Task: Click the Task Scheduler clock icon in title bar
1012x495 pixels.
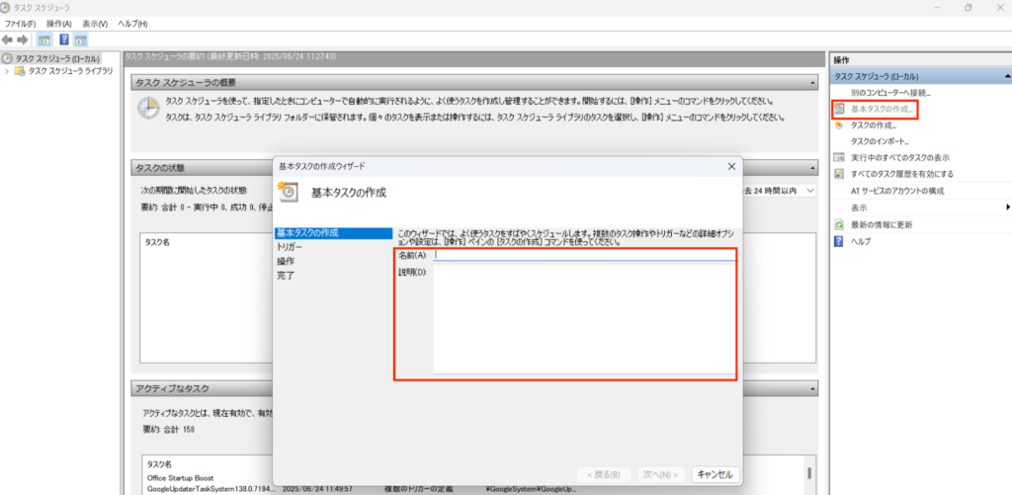Action: 7,7
